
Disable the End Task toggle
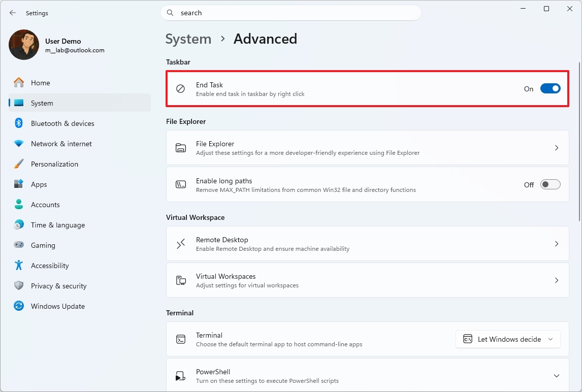[550, 88]
